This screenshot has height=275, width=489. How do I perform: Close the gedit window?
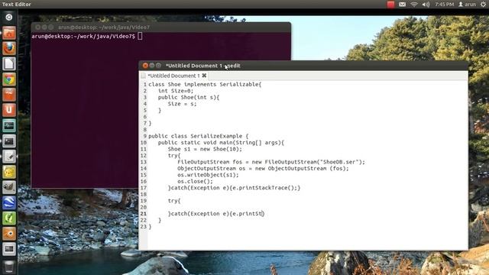pyautogui.click(x=145, y=66)
